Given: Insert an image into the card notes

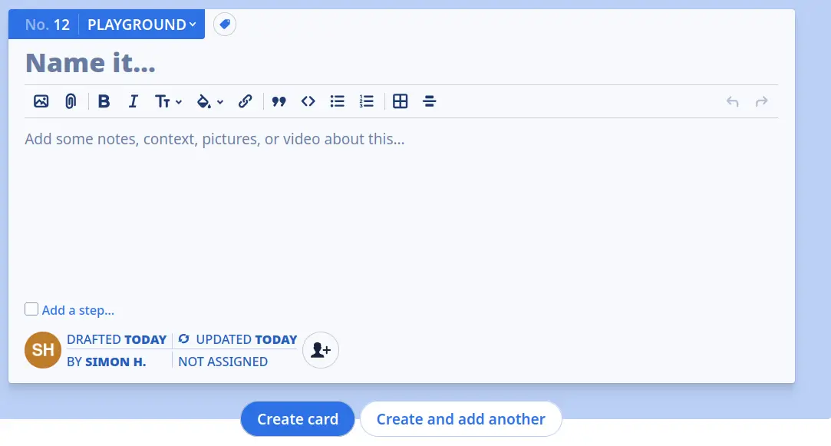Looking at the screenshot, I should tap(41, 101).
